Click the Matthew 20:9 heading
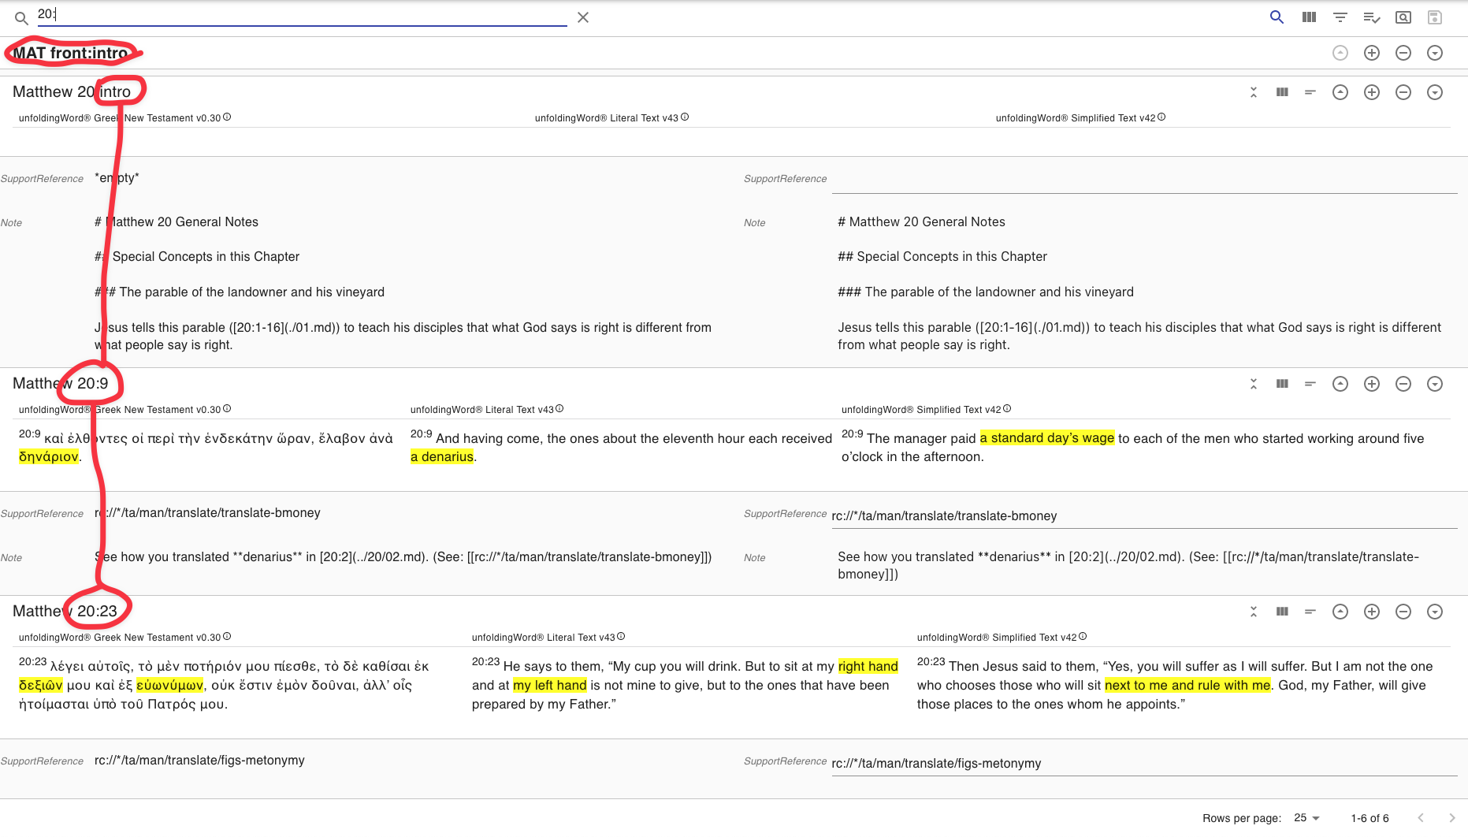Screen dimensions: 1468x837 61,383
